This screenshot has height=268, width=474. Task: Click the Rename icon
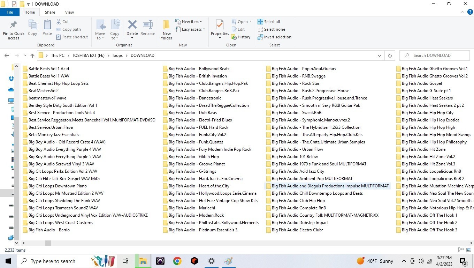(148, 25)
